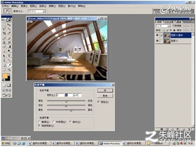Select the Crop tool

[4, 33]
